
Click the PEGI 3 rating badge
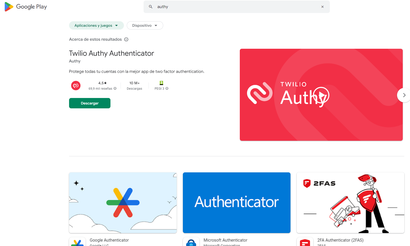[161, 83]
